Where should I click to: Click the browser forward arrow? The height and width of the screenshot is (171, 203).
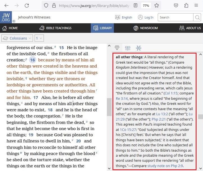[x=16, y=5]
